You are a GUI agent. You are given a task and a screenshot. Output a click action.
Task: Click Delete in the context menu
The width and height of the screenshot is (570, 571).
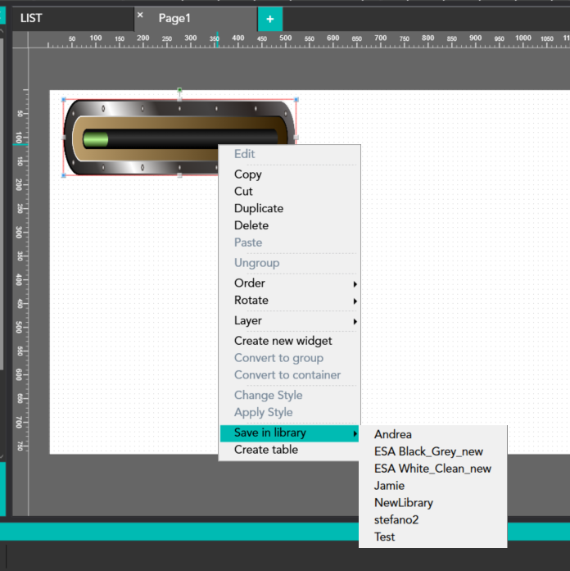click(x=251, y=225)
